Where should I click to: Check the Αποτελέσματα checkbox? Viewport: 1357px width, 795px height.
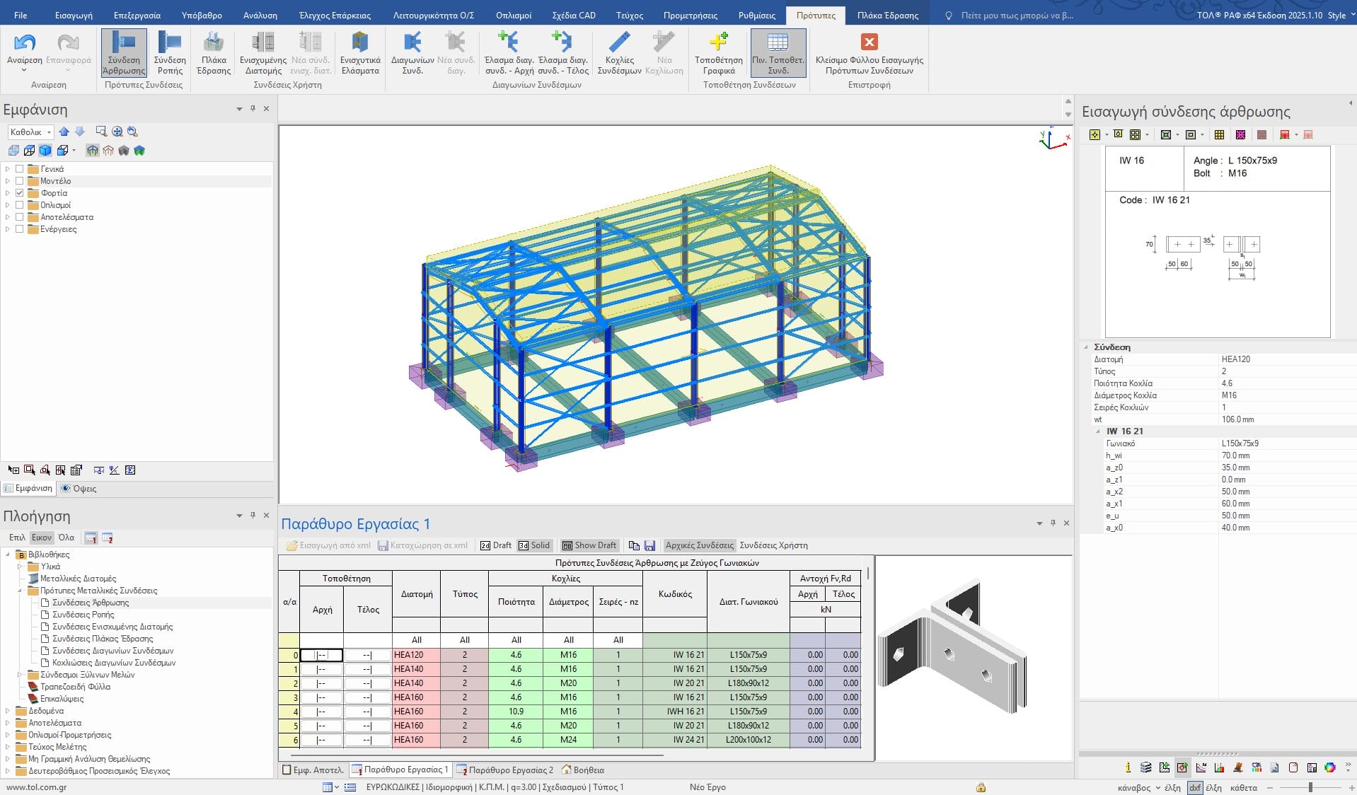click(x=20, y=217)
